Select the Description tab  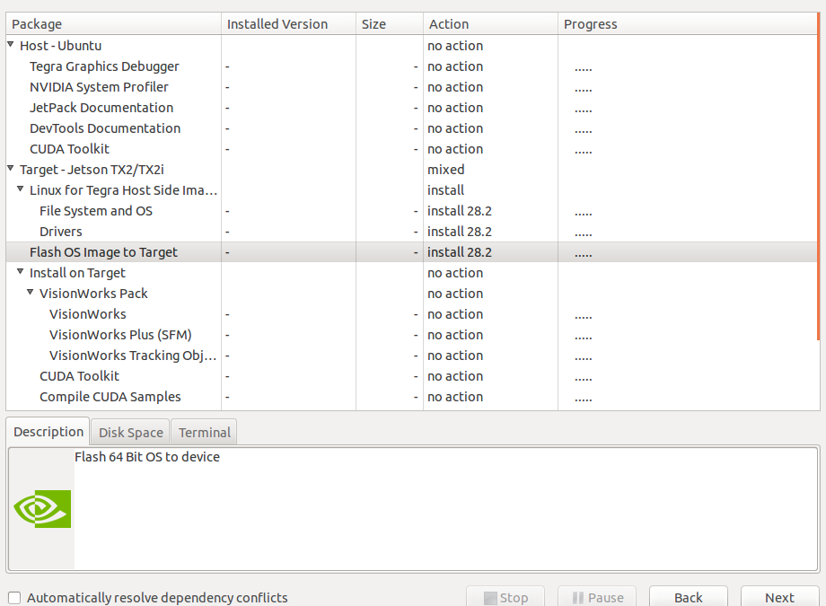(48, 432)
